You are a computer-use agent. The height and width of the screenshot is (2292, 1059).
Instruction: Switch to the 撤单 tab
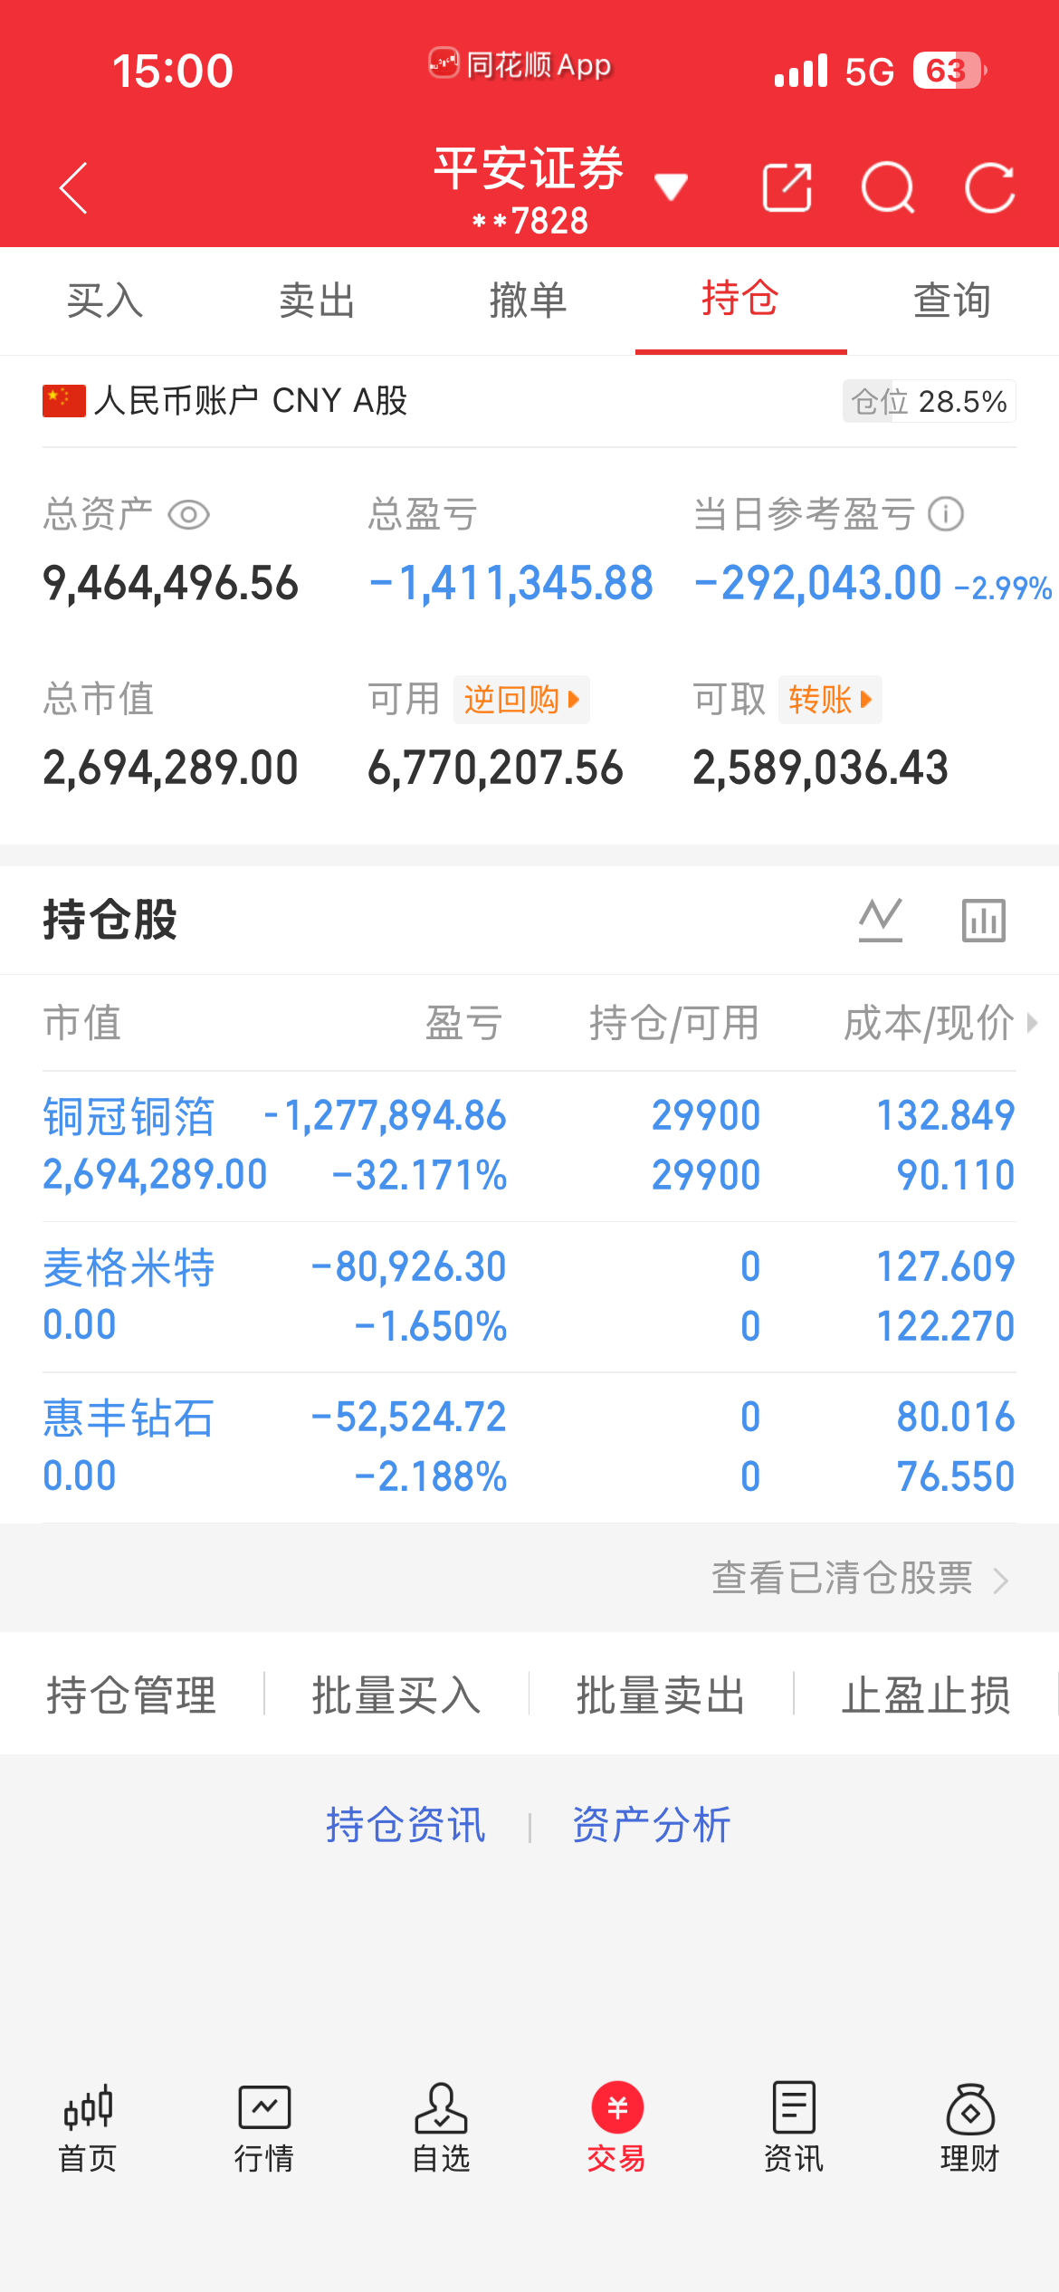pos(529,301)
